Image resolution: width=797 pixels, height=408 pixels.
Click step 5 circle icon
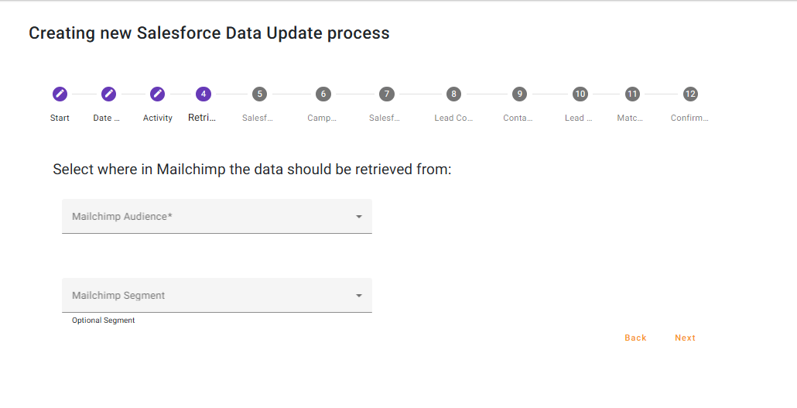[259, 94]
